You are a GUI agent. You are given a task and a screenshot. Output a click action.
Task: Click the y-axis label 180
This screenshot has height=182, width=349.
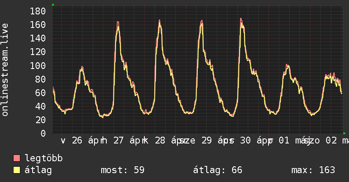pyautogui.click(x=38, y=11)
